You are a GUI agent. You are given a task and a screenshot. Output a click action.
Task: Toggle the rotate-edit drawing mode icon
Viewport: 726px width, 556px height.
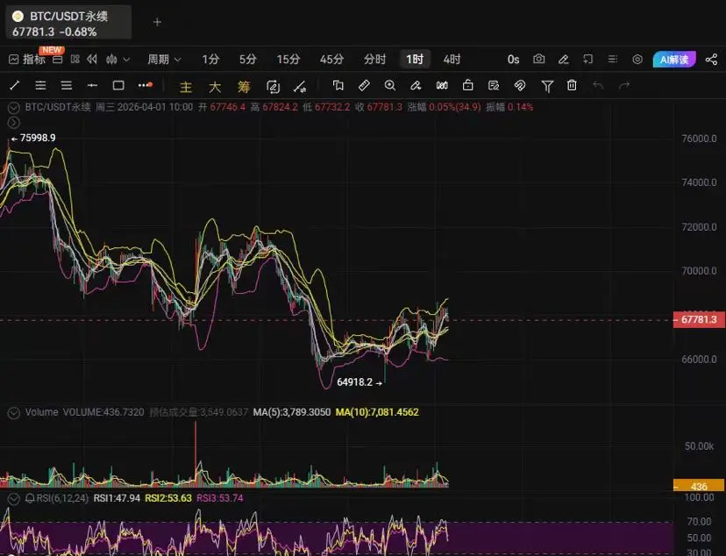[273, 86]
